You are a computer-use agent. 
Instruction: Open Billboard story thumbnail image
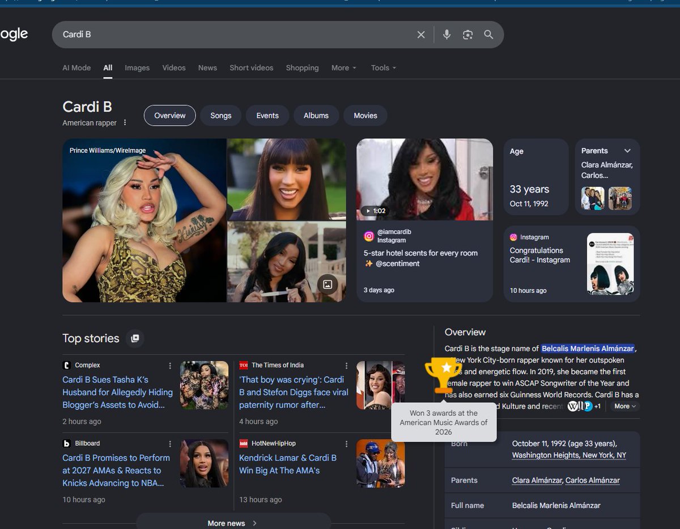pyautogui.click(x=204, y=463)
